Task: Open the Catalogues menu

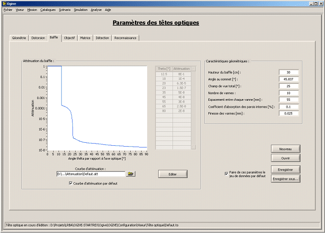Action: pos(48,10)
